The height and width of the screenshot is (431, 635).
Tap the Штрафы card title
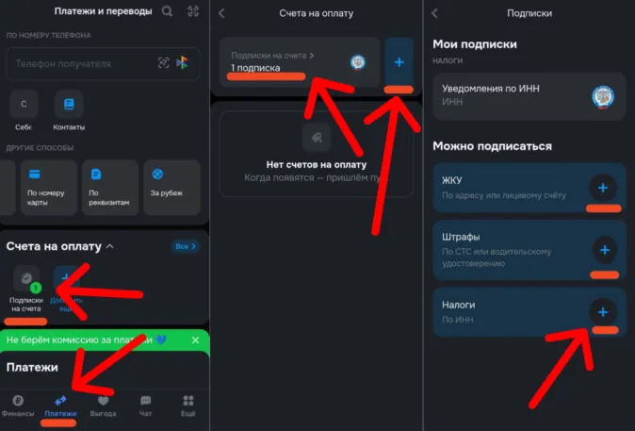point(461,237)
